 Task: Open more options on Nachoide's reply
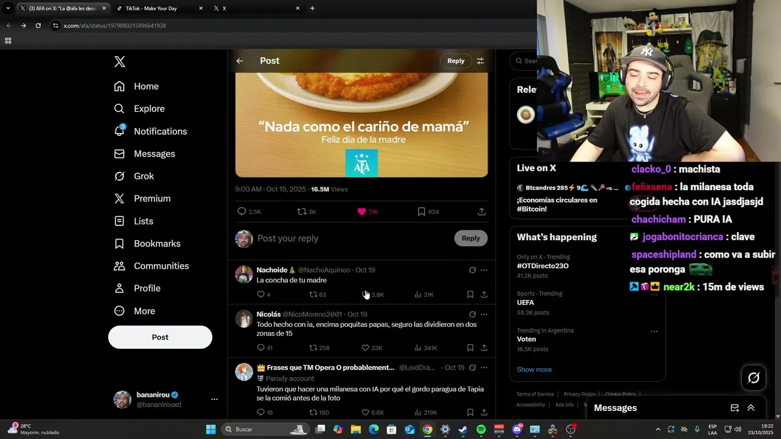click(x=484, y=270)
